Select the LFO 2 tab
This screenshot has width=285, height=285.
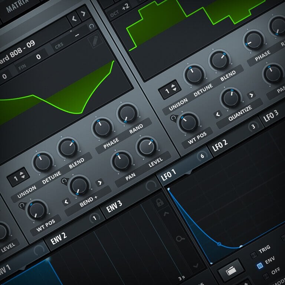(x=220, y=145)
